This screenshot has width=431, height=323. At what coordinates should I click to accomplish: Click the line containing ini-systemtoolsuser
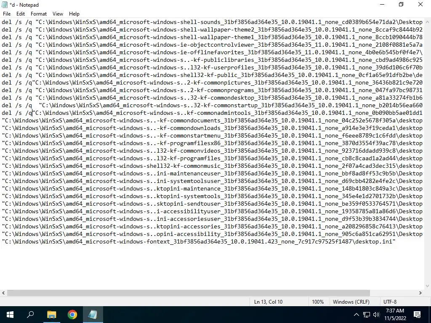(x=212, y=181)
